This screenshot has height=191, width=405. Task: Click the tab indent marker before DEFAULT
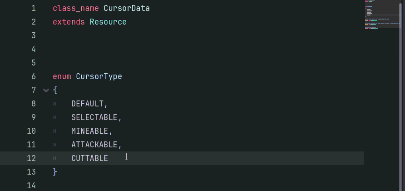pos(54,104)
